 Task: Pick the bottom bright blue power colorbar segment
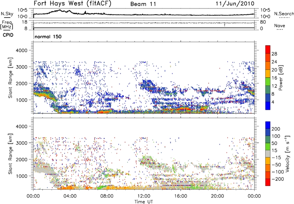tap(268, 106)
